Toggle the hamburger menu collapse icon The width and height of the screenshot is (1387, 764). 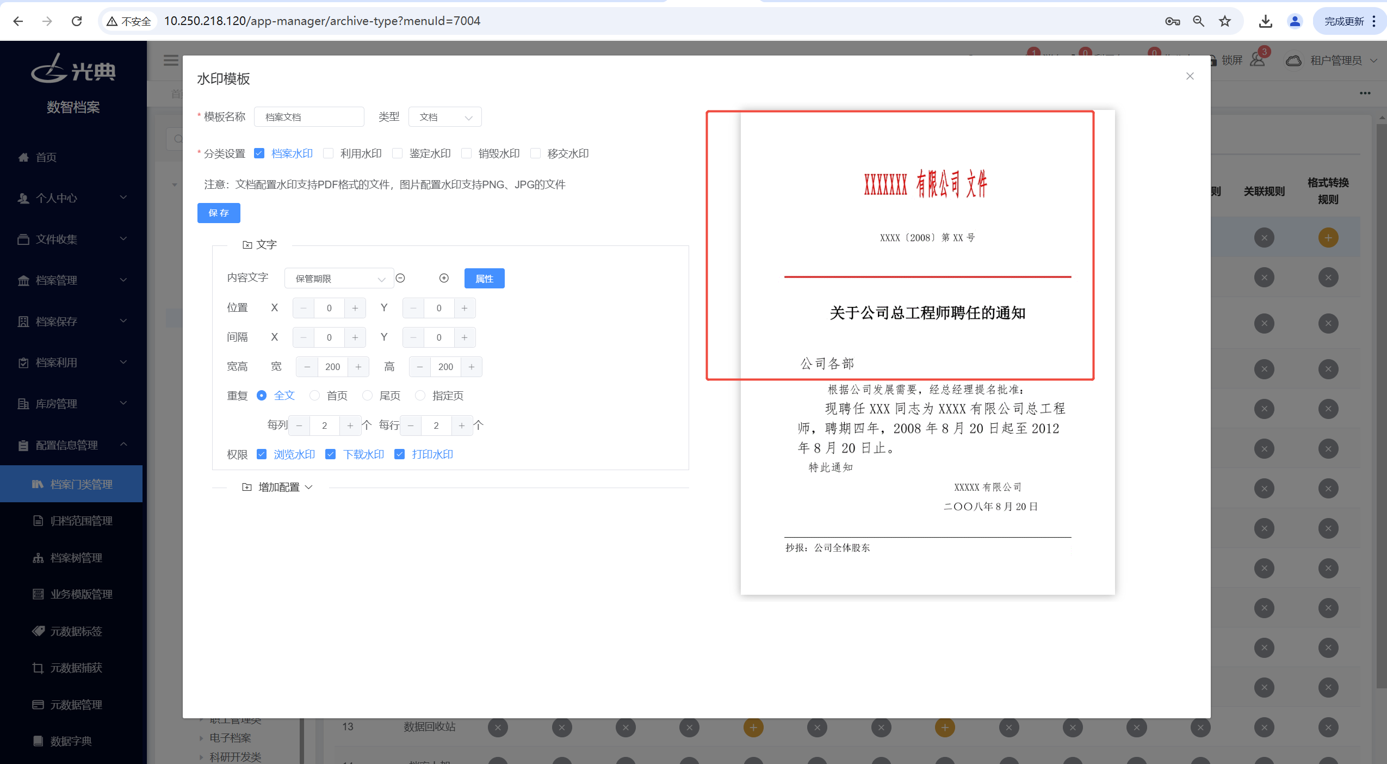[x=171, y=60]
